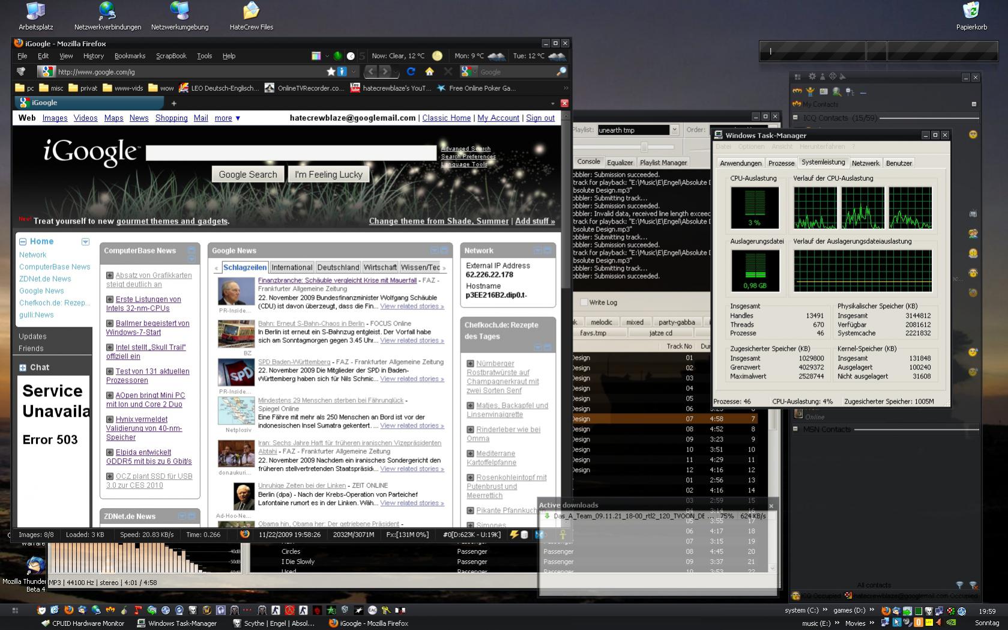Open the Equalizer tab in the music player
This screenshot has height=630, width=1008.
[x=620, y=163]
